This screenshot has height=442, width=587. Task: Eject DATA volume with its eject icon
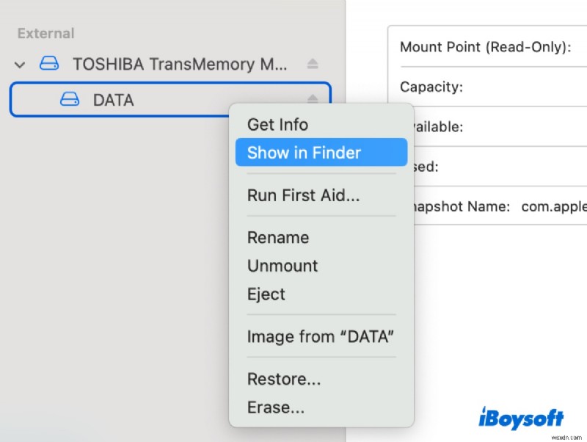click(313, 98)
